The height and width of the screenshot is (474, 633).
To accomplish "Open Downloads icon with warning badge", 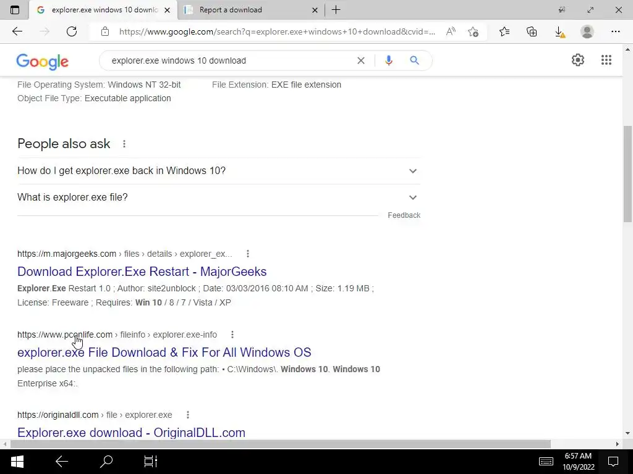I will click(560, 32).
